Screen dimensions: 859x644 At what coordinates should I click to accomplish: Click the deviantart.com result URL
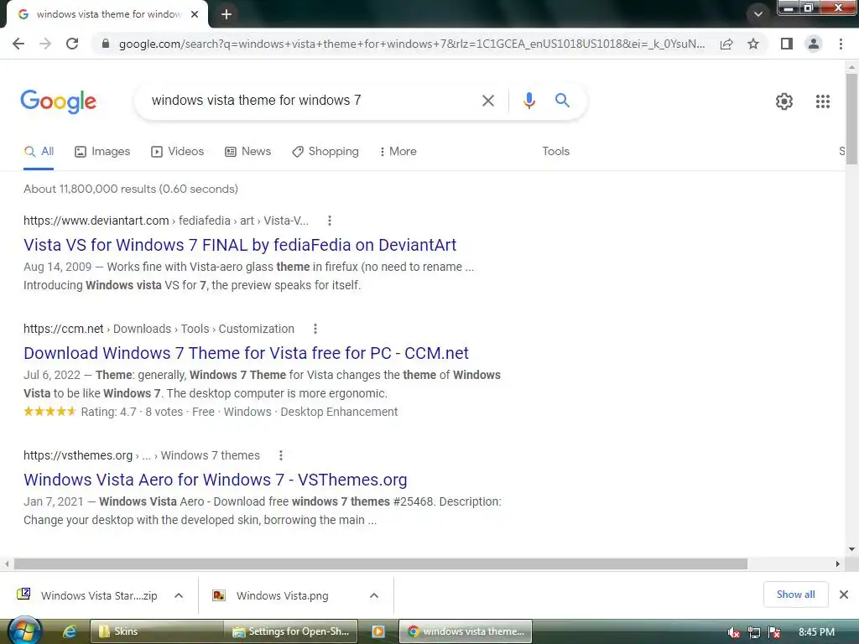point(166,221)
